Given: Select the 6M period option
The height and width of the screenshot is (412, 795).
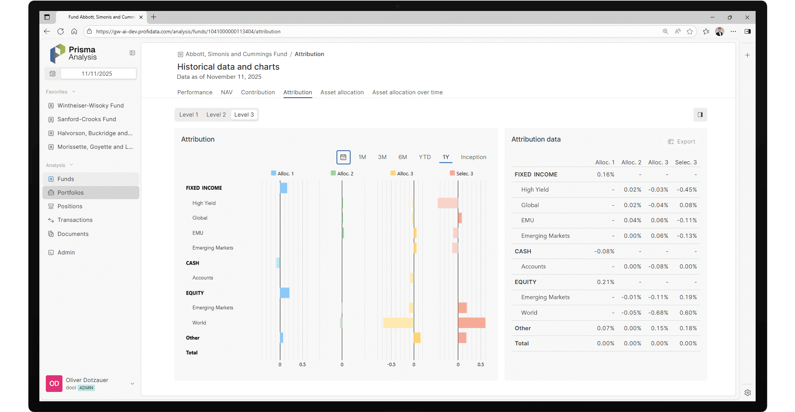Looking at the screenshot, I should [x=402, y=157].
